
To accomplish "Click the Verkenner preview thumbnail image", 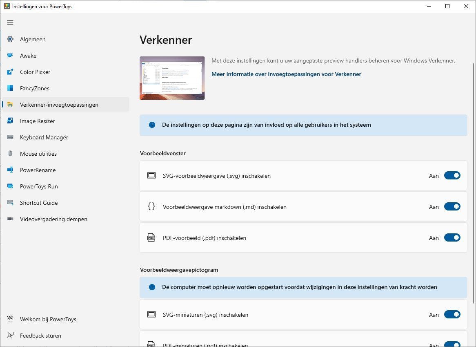I will (x=172, y=78).
